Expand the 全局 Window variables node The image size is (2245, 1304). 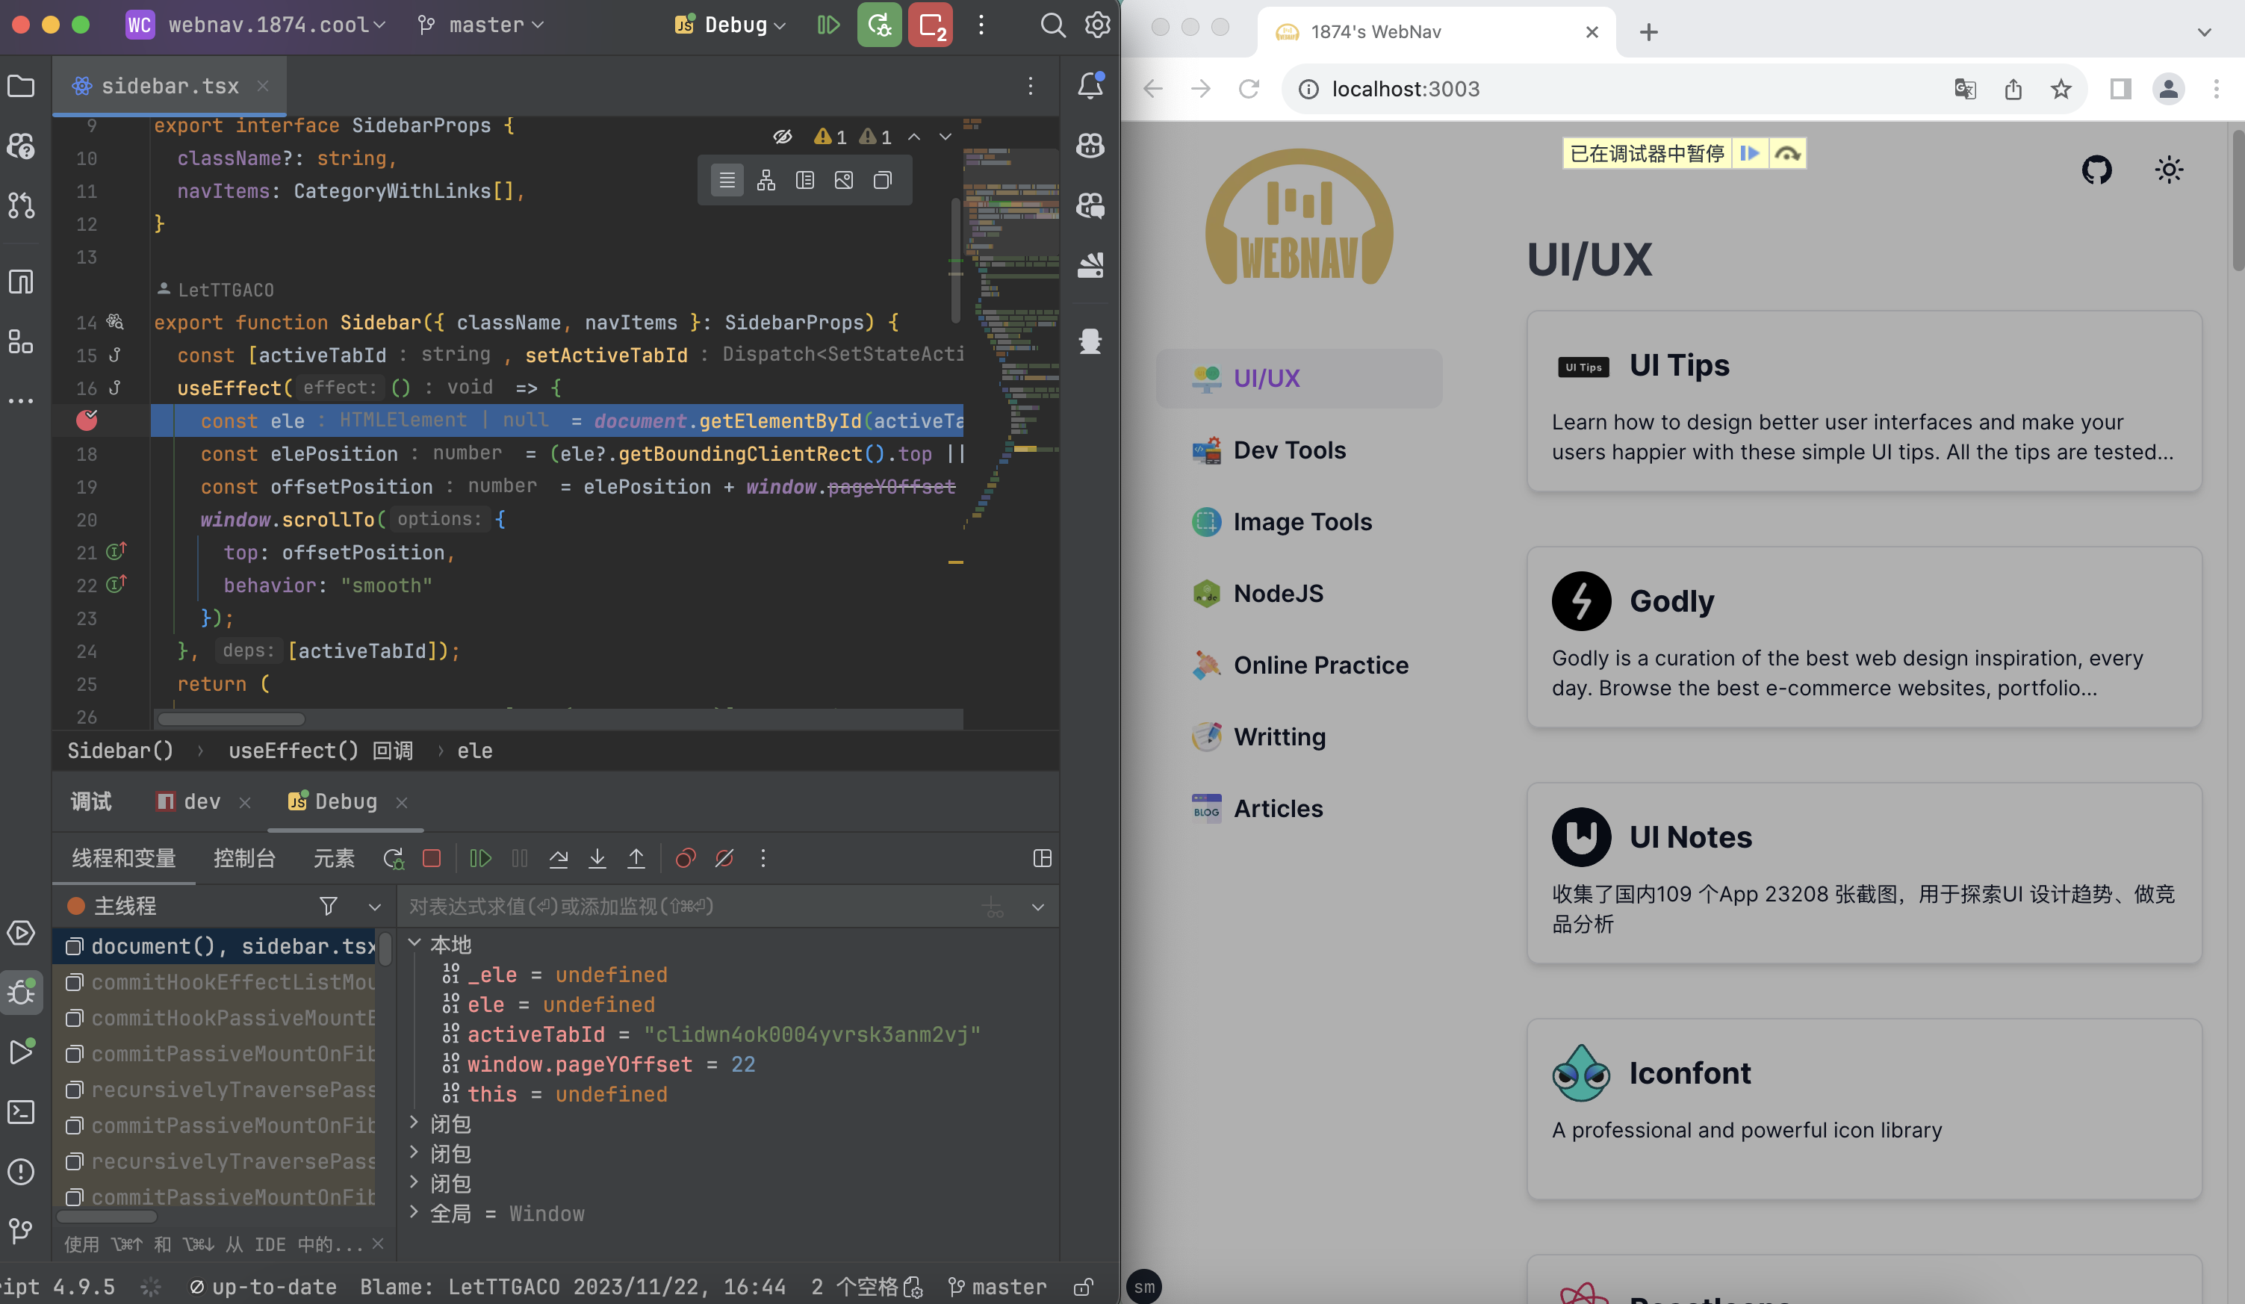tap(414, 1212)
